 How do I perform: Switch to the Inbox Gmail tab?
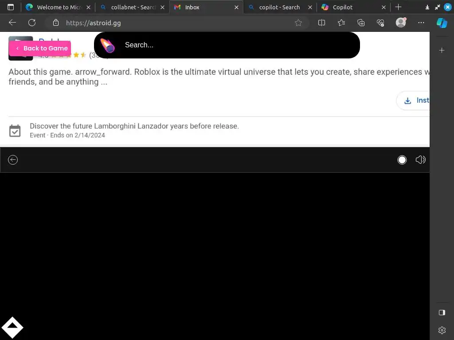(x=206, y=7)
